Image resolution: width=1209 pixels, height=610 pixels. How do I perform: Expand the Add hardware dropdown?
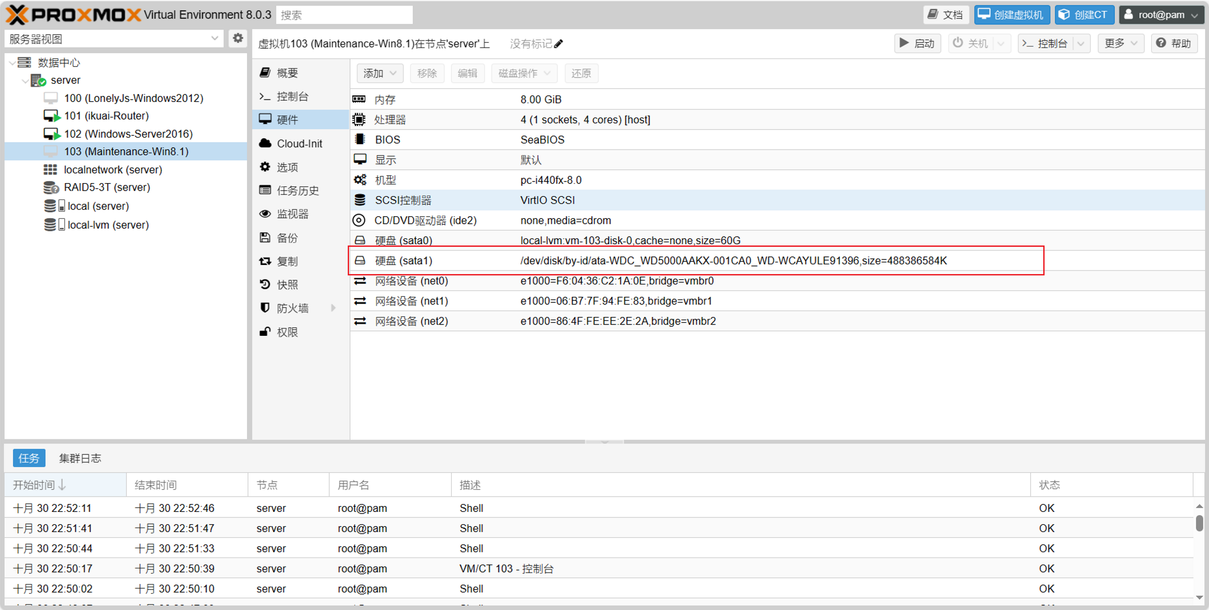379,73
